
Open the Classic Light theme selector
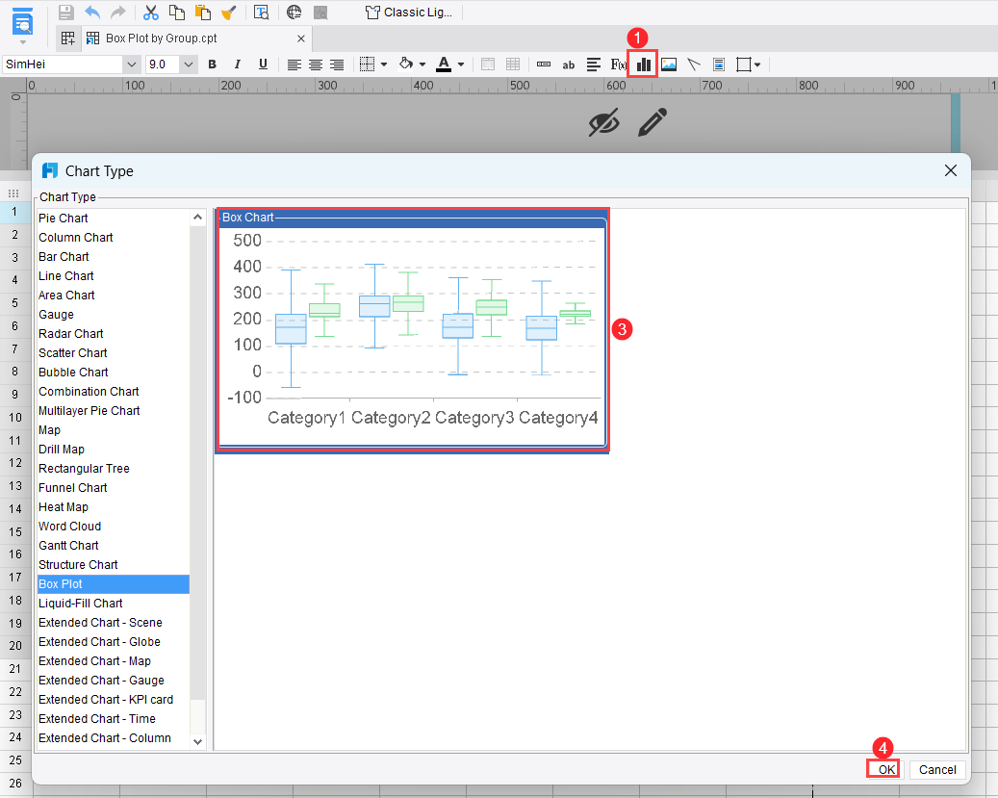(x=409, y=13)
